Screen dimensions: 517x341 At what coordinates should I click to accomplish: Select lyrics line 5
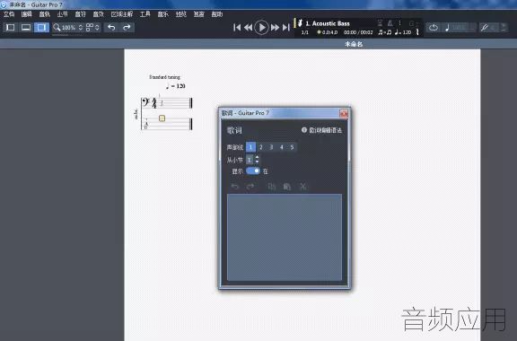(x=292, y=147)
